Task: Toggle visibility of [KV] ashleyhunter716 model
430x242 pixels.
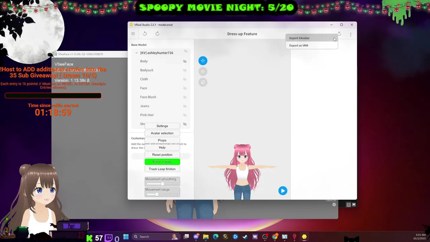Action: pyautogui.click(x=185, y=51)
